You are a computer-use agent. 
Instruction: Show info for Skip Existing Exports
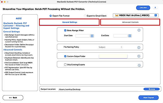[139, 65]
